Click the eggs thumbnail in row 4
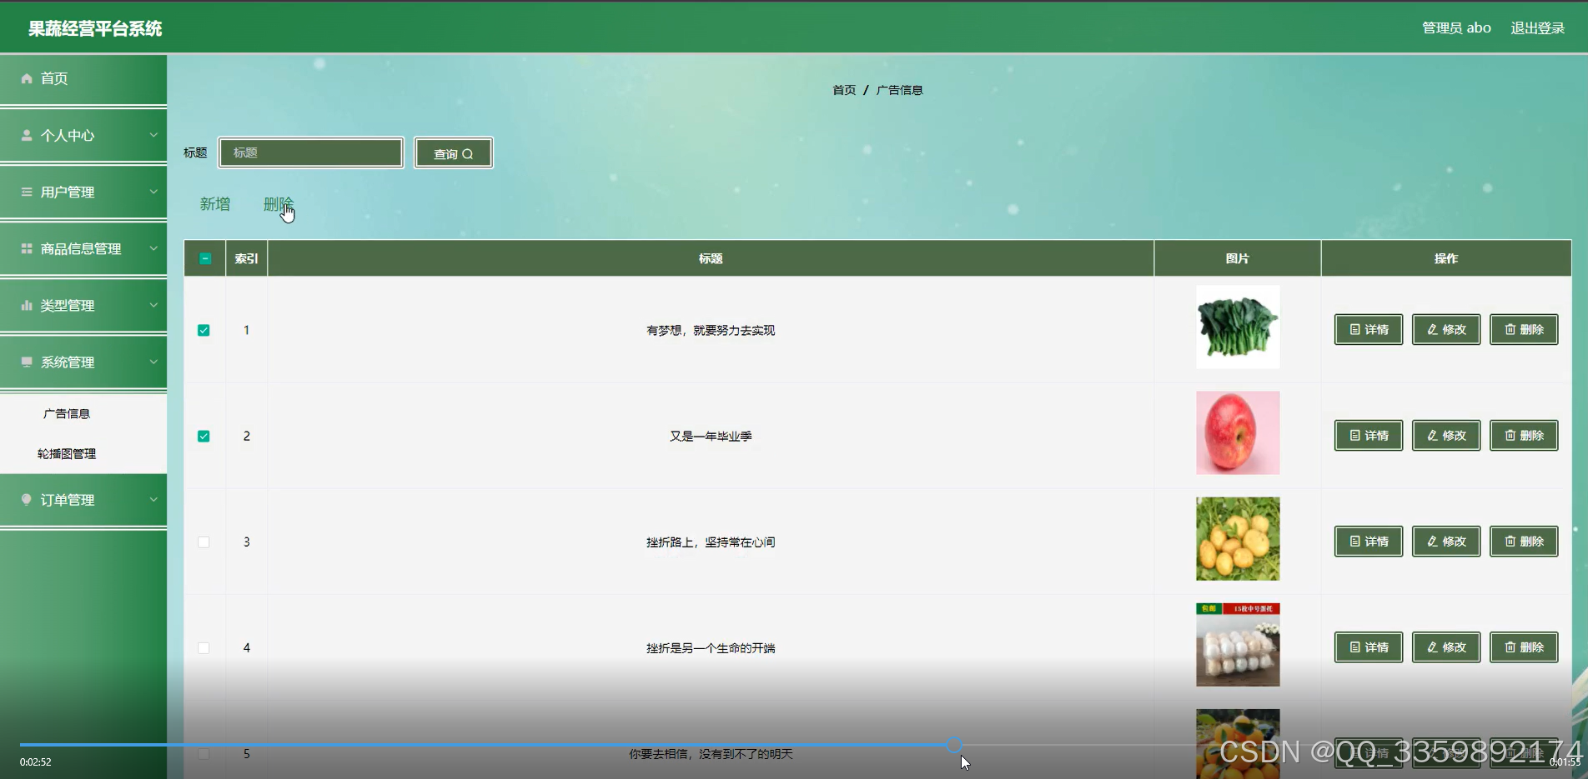 click(x=1238, y=645)
